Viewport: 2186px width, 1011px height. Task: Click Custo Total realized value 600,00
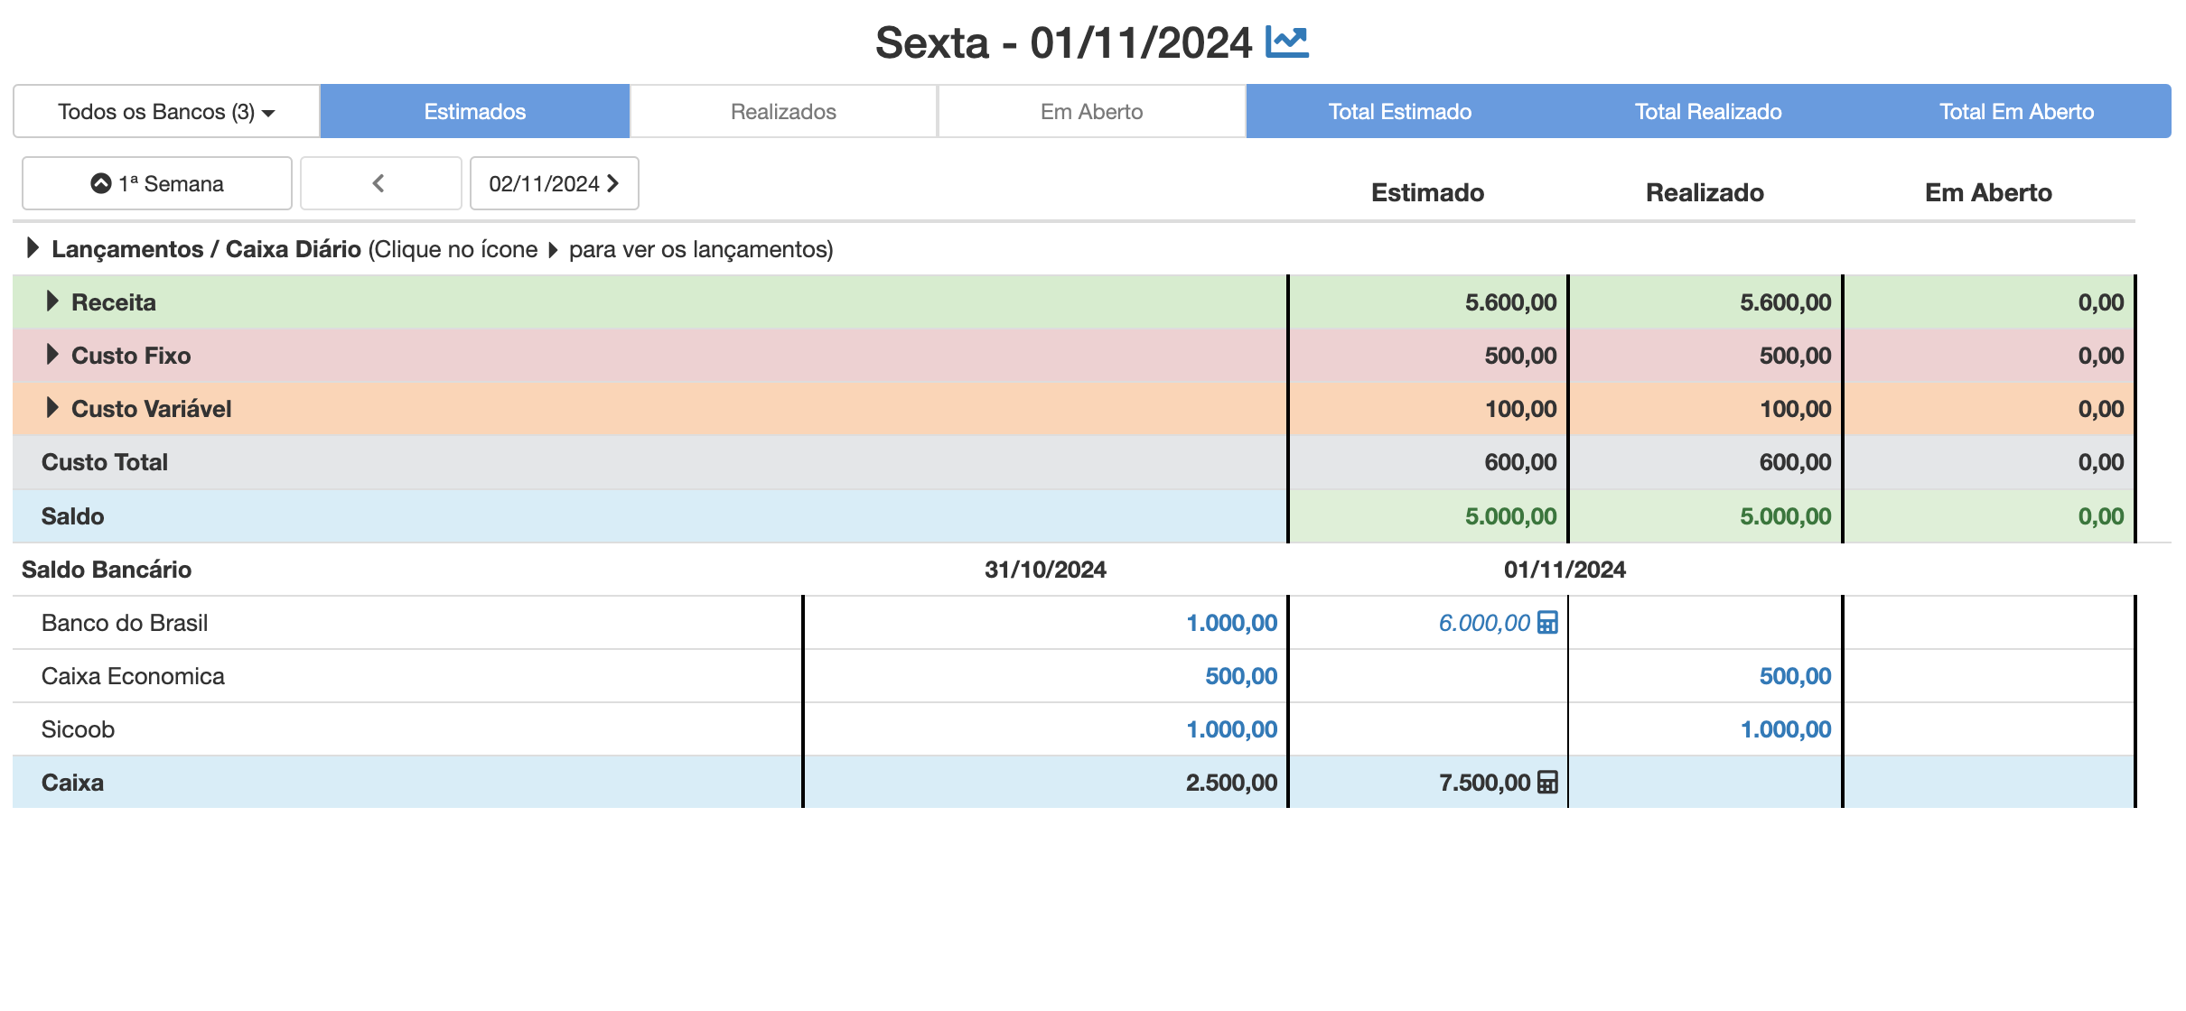(x=1795, y=462)
